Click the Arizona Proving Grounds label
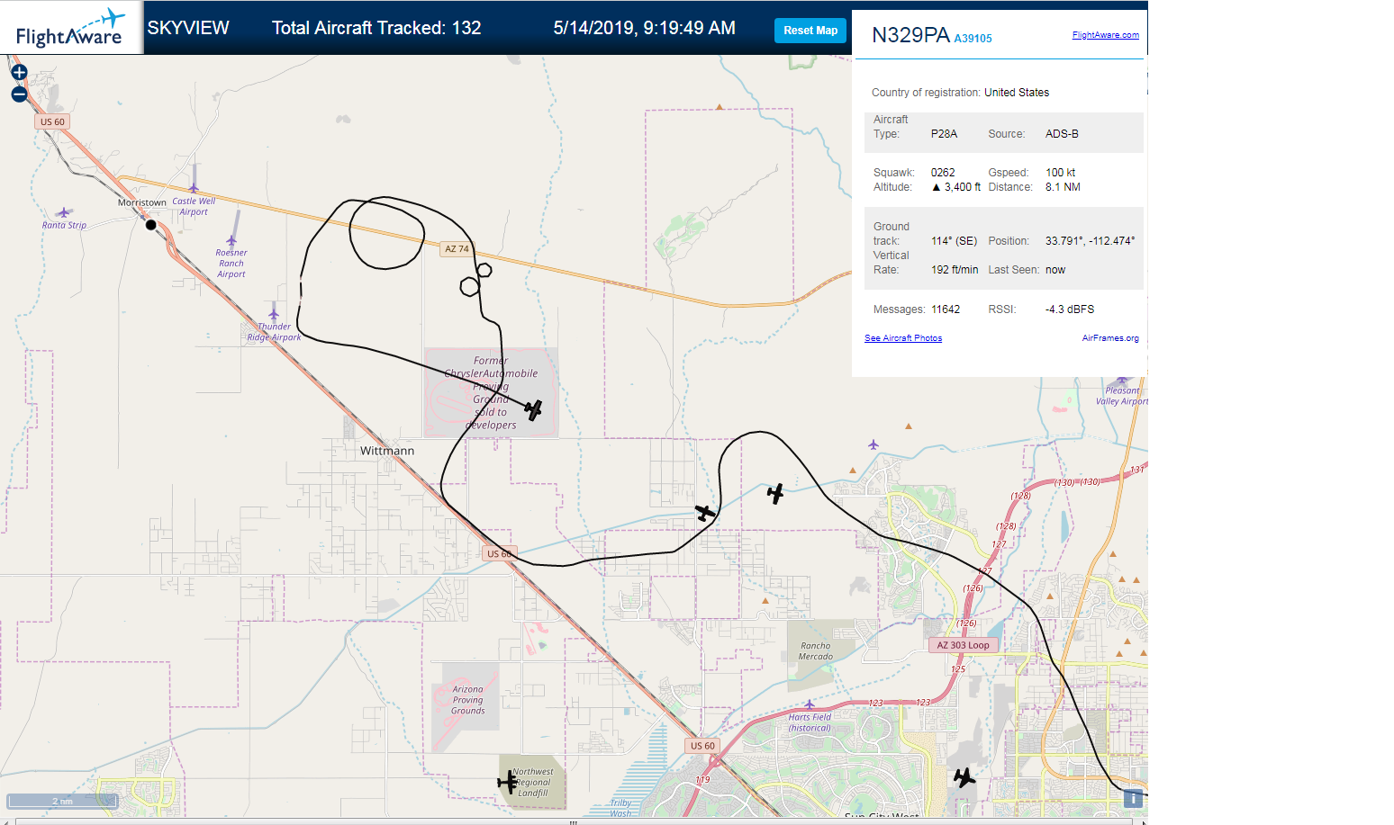Viewport: 1394px width, 825px height. (x=467, y=700)
